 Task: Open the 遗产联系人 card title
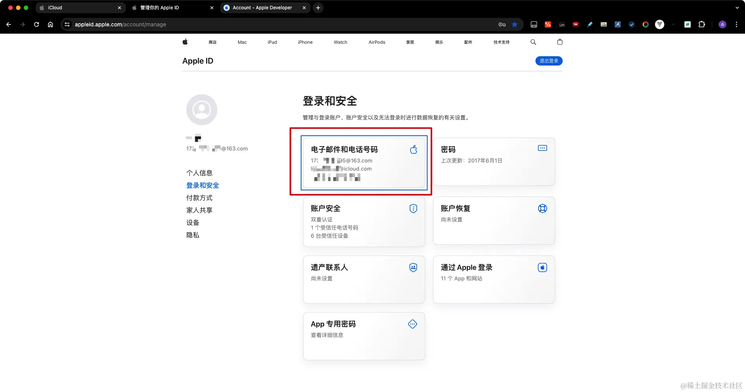(329, 267)
